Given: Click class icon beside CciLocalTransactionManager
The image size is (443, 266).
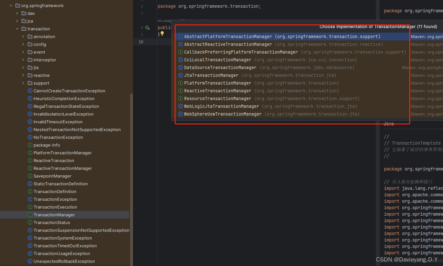Looking at the screenshot, I should [181, 60].
